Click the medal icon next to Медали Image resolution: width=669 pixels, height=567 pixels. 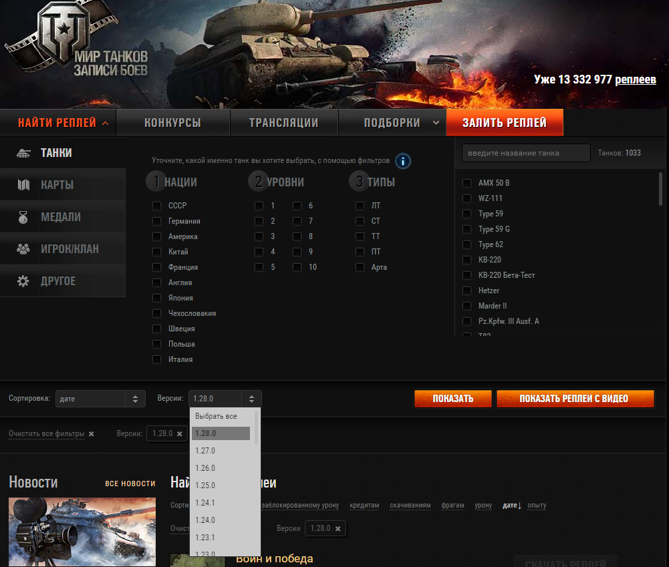click(24, 217)
